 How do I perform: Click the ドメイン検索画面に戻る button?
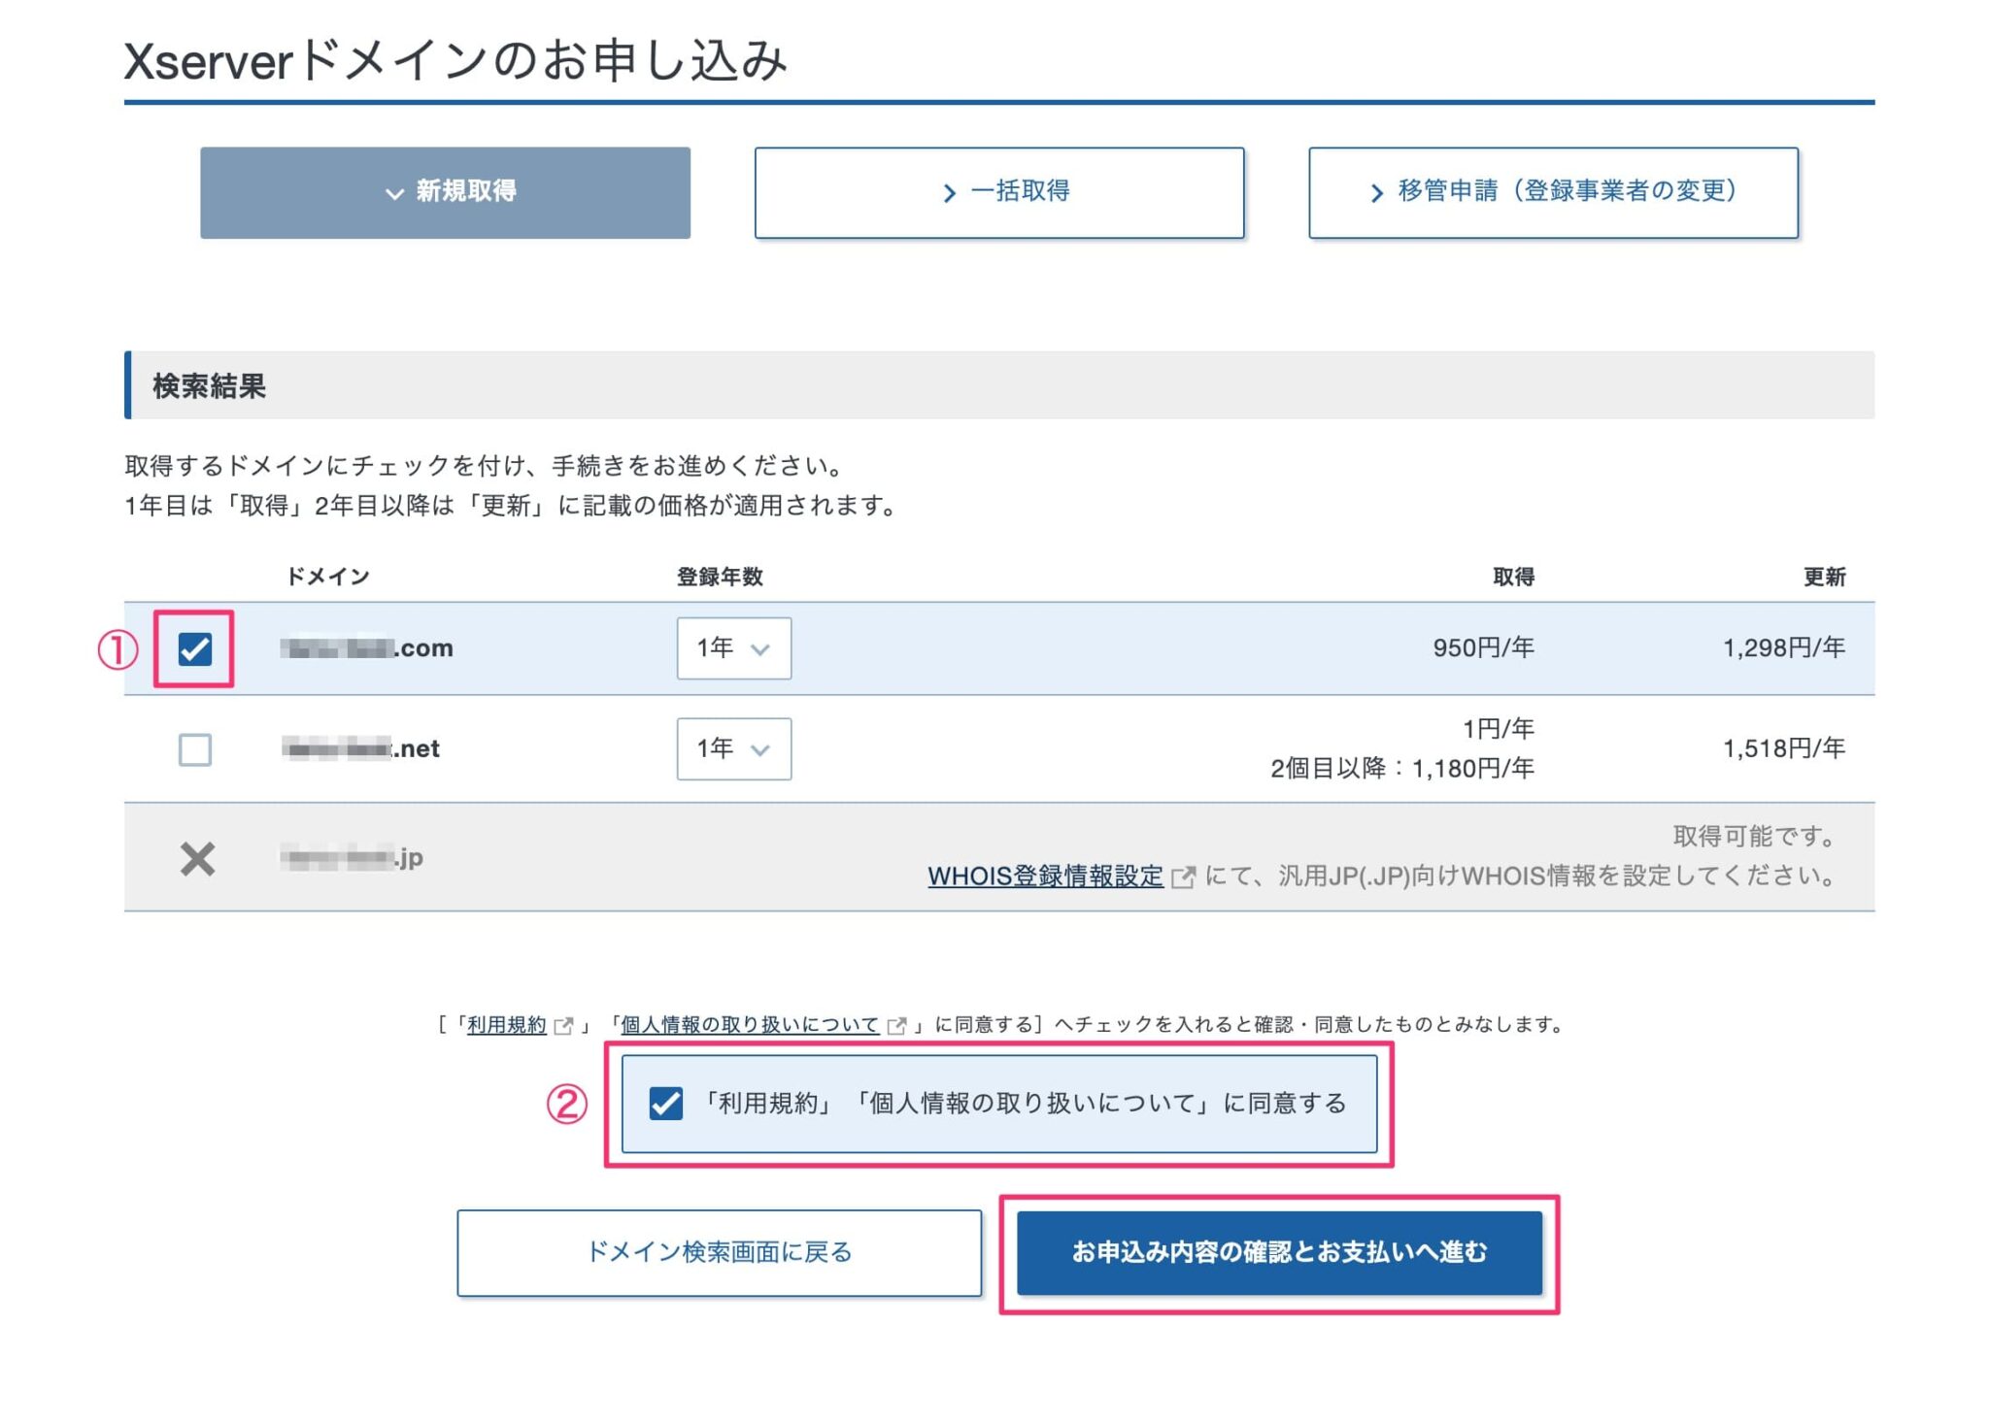tap(719, 1252)
